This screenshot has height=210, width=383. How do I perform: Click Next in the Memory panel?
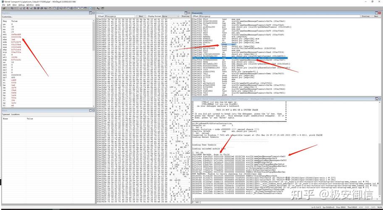(141, 16)
